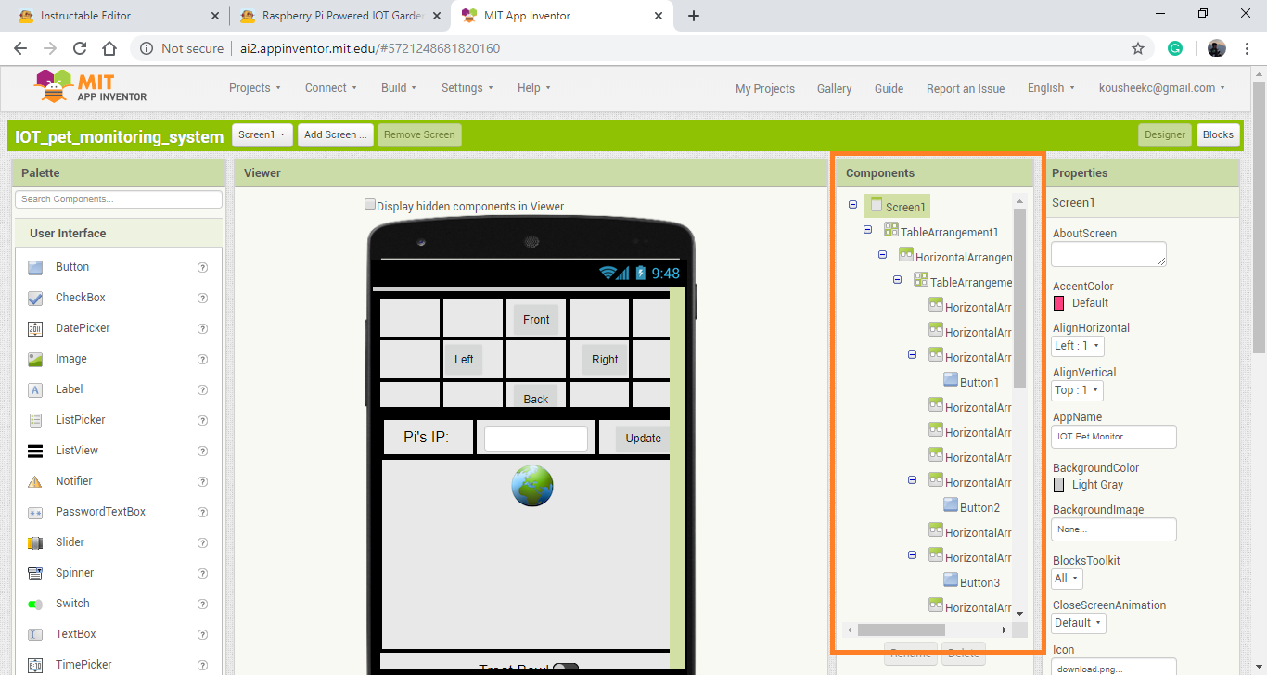Select the Button component icon in Palette
Image resolution: width=1267 pixels, height=675 pixels.
[x=35, y=267]
